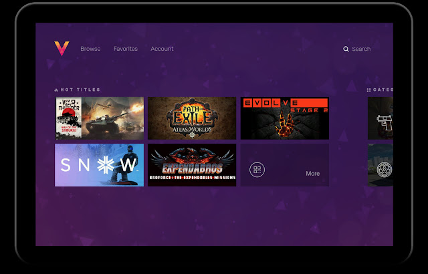
Task: Click the Categories heading icon
Action: pyautogui.click(x=368, y=90)
